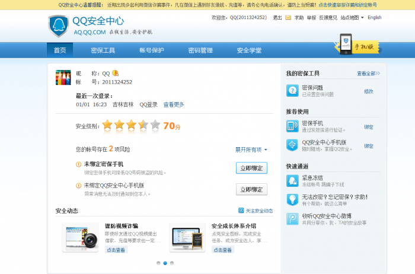
Task: Open the mail envelope icon in header
Action: click(x=288, y=18)
